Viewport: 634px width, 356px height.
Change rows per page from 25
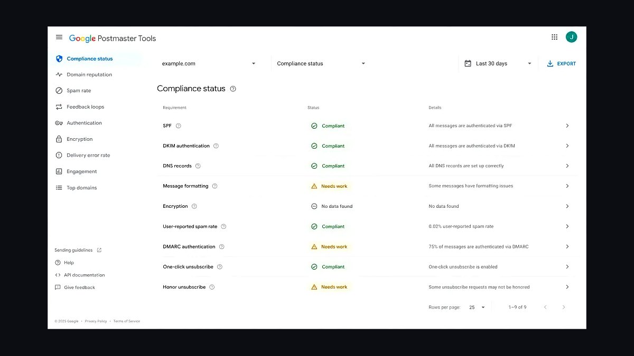477,307
